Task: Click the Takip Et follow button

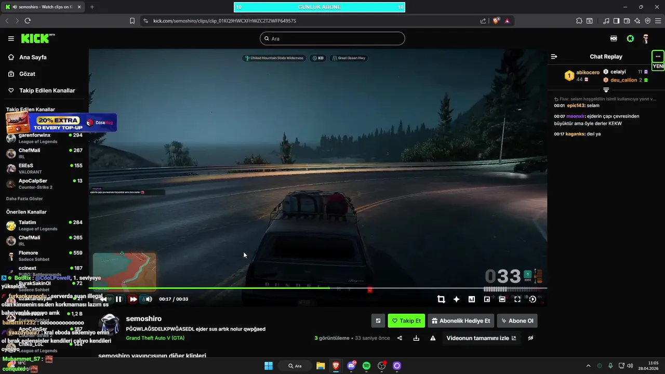Action: click(406, 320)
